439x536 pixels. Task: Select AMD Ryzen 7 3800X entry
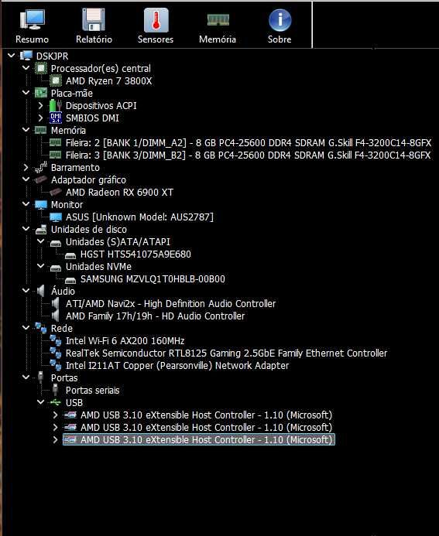click(x=109, y=81)
